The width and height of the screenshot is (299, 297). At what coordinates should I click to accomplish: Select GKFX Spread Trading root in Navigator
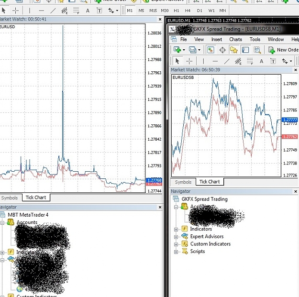click(204, 199)
